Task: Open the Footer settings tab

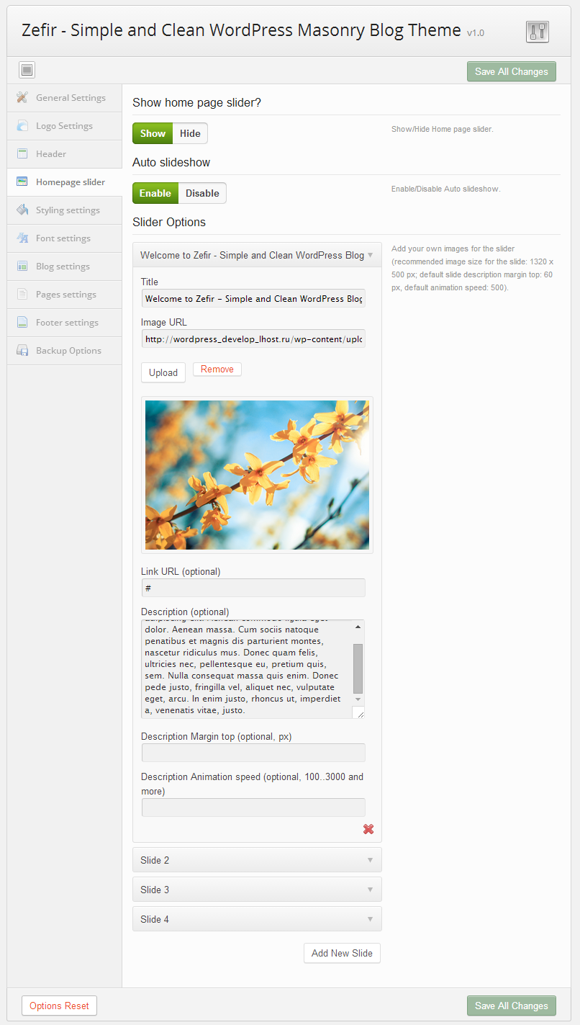Action: [67, 323]
